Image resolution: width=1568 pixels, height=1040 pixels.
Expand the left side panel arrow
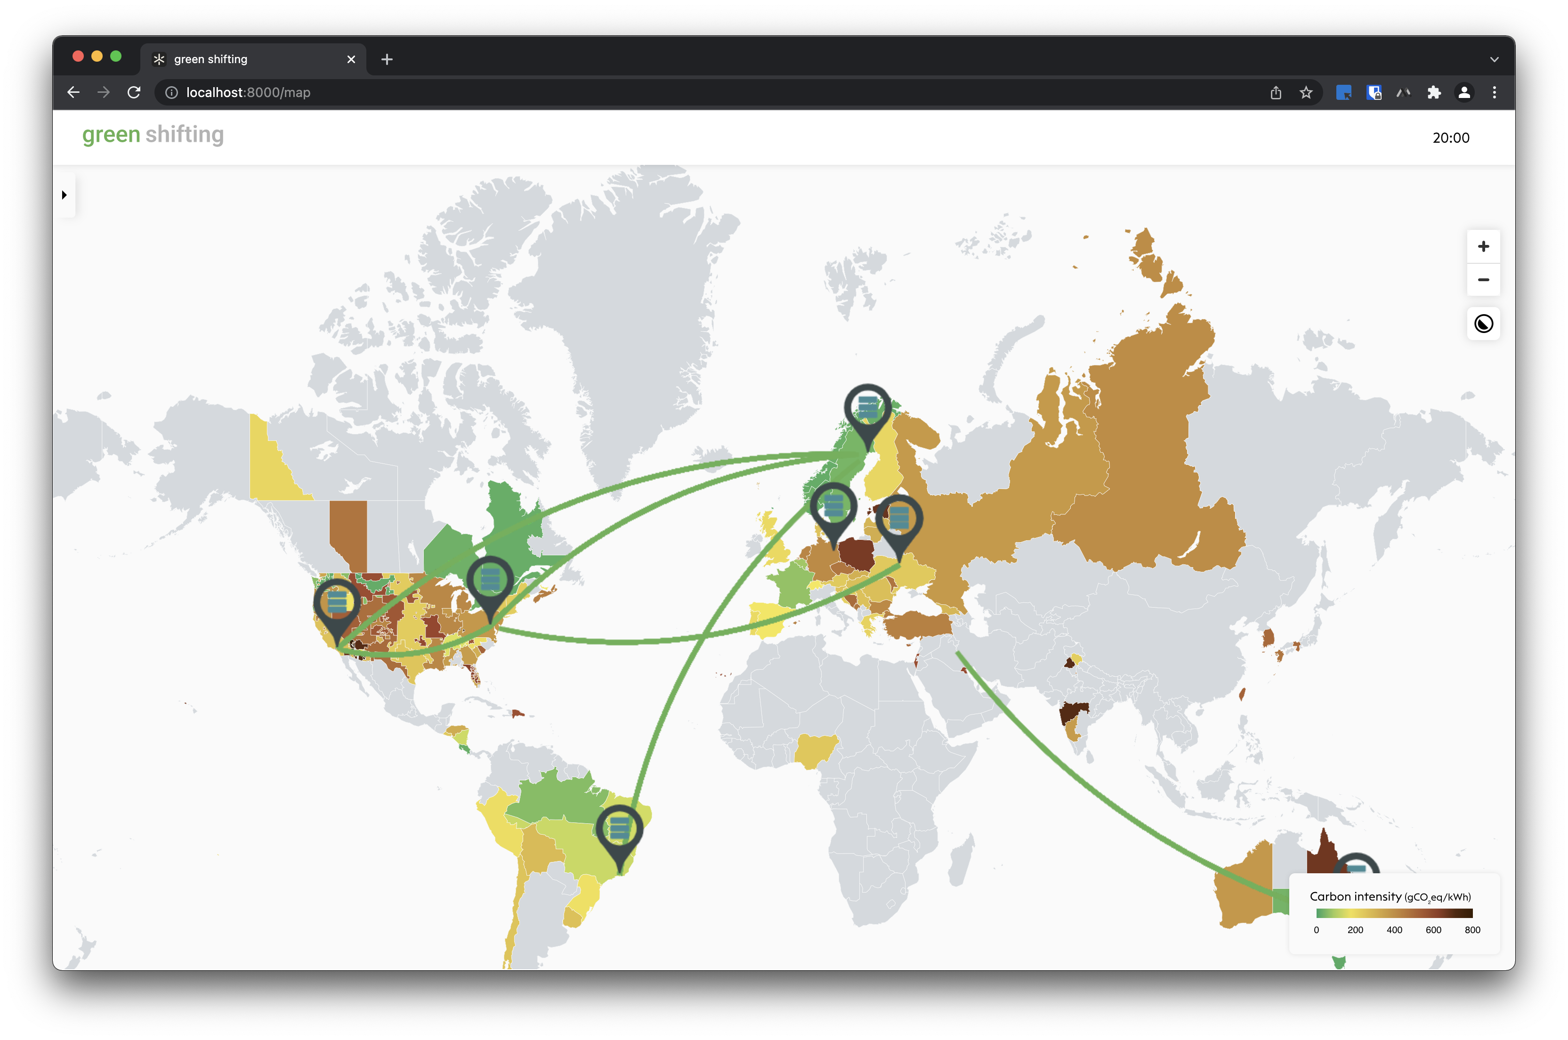coord(65,195)
